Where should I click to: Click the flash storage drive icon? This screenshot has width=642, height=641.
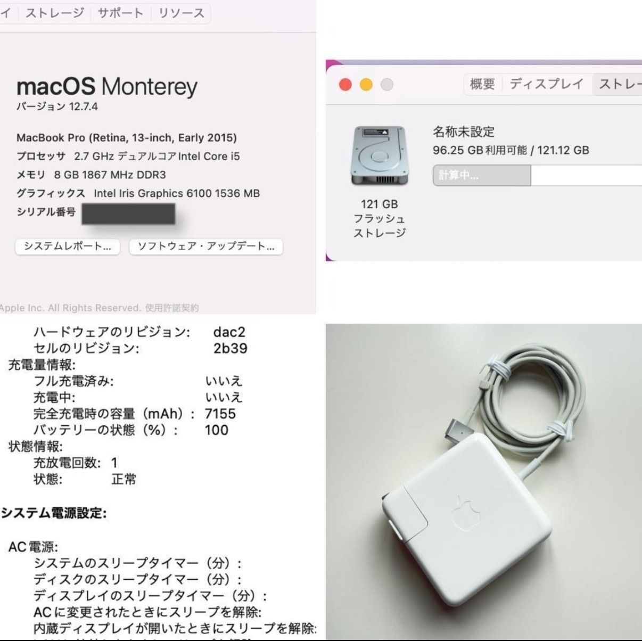(x=379, y=156)
